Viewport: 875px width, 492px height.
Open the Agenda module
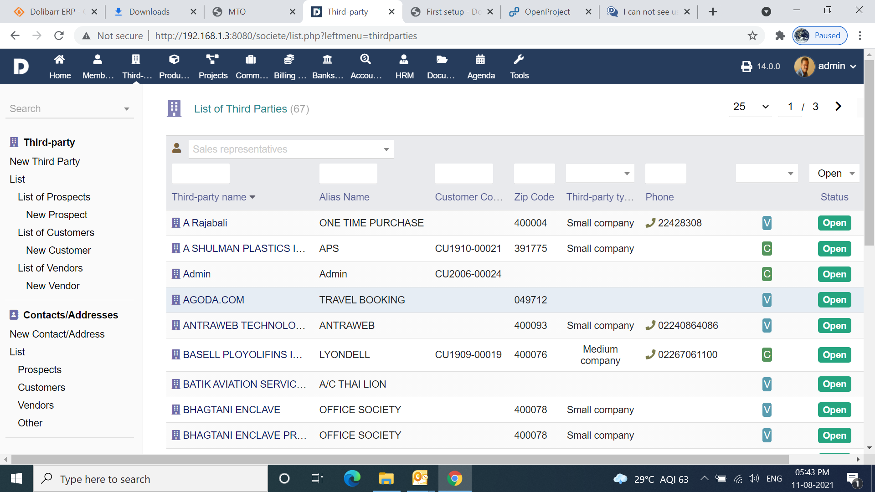(x=481, y=67)
